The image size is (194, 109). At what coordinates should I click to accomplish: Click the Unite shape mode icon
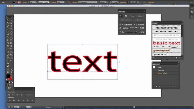9,95
